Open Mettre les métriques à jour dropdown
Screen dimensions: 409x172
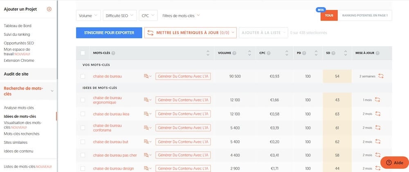[191, 33]
